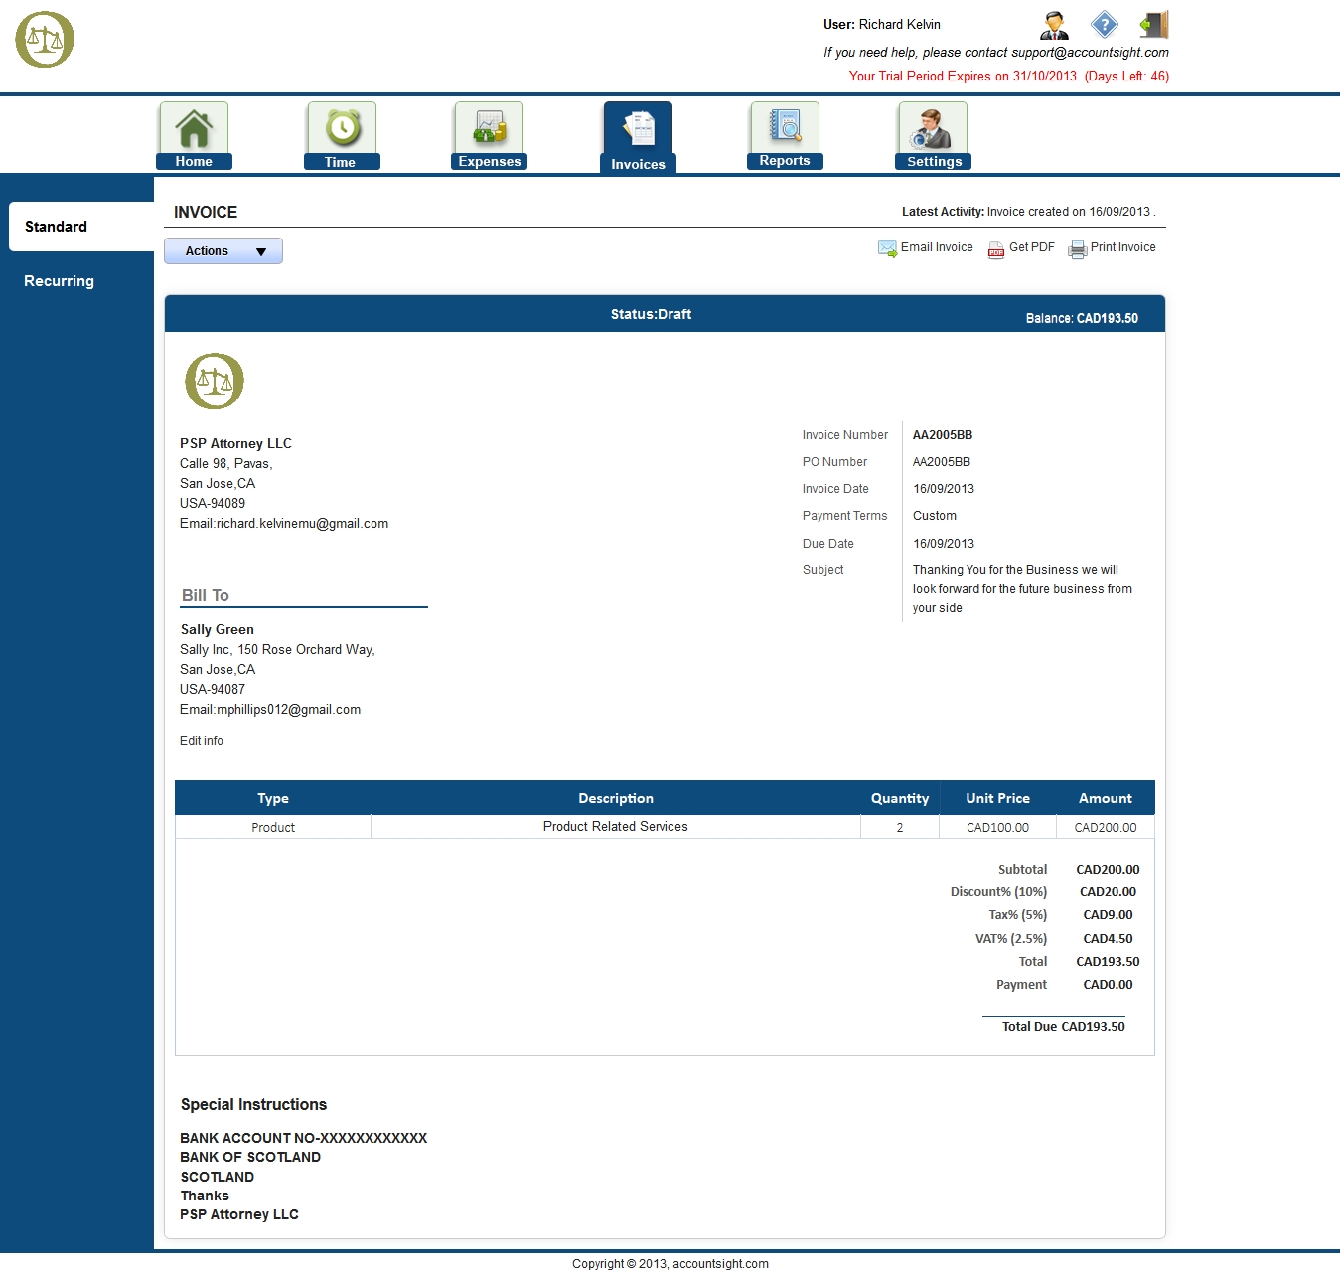Click the Subtotal CAD200.00 value
Viewport: 1340px width, 1276px height.
click(x=1108, y=870)
